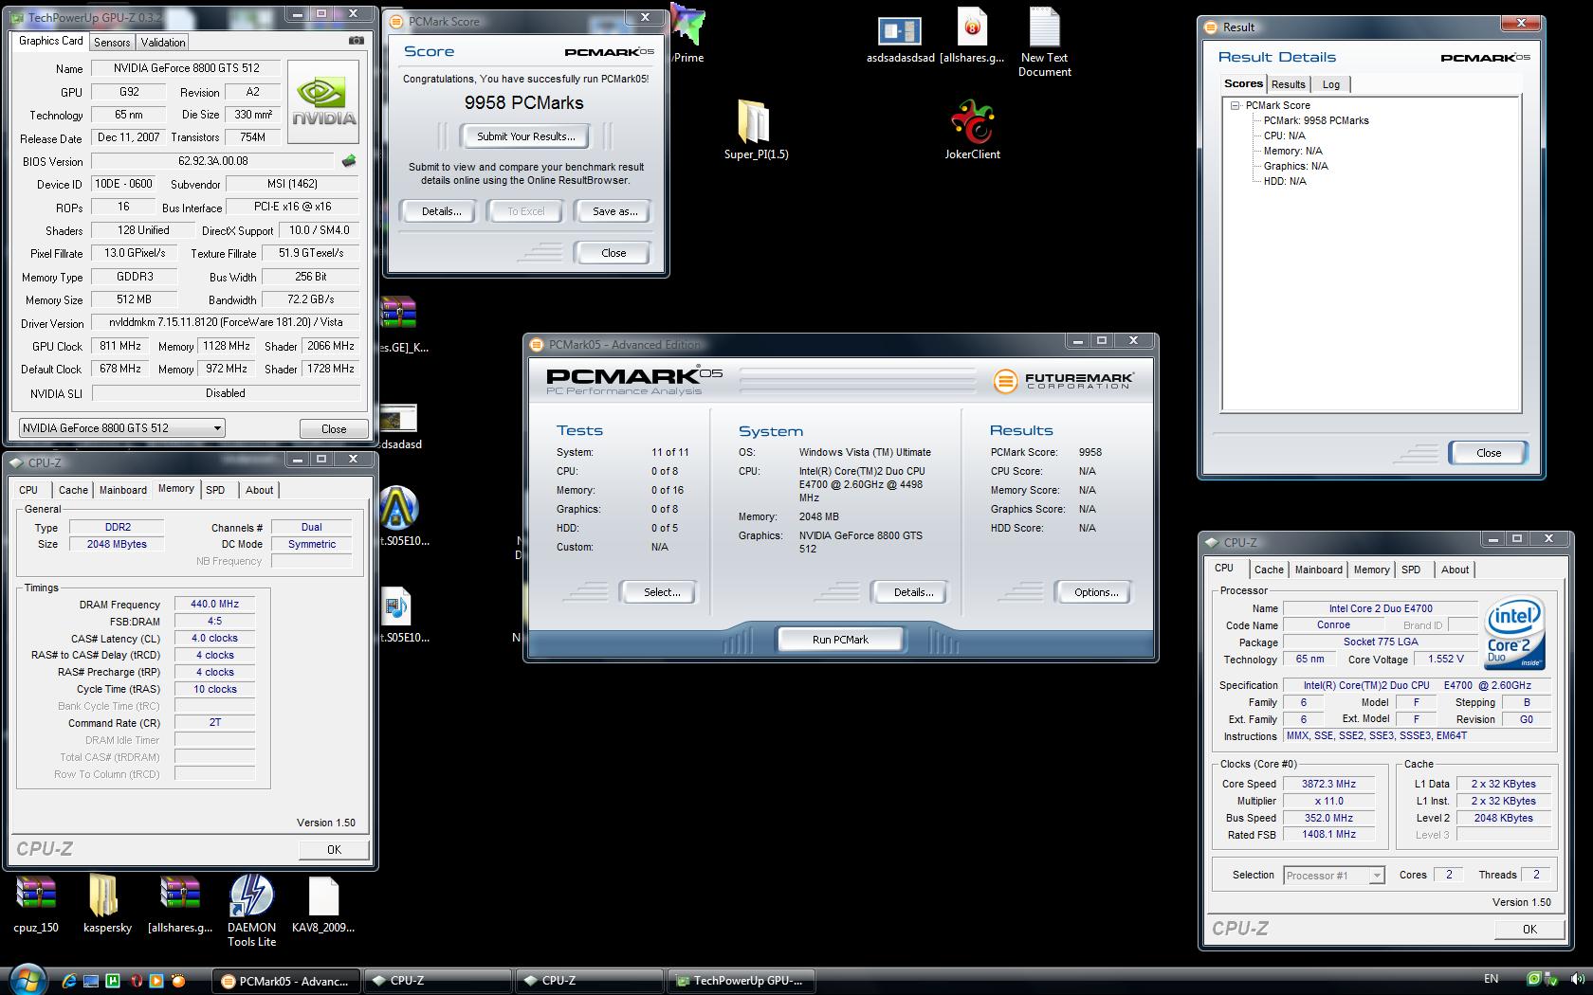This screenshot has height=995, width=1593.
Task: Click Run PCMark button
Action: (x=840, y=640)
